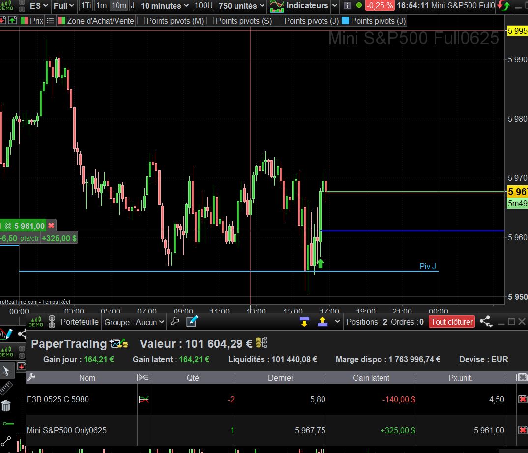The image size is (528, 453).
Task: Click the info icon in top toolbar
Action: point(347,6)
